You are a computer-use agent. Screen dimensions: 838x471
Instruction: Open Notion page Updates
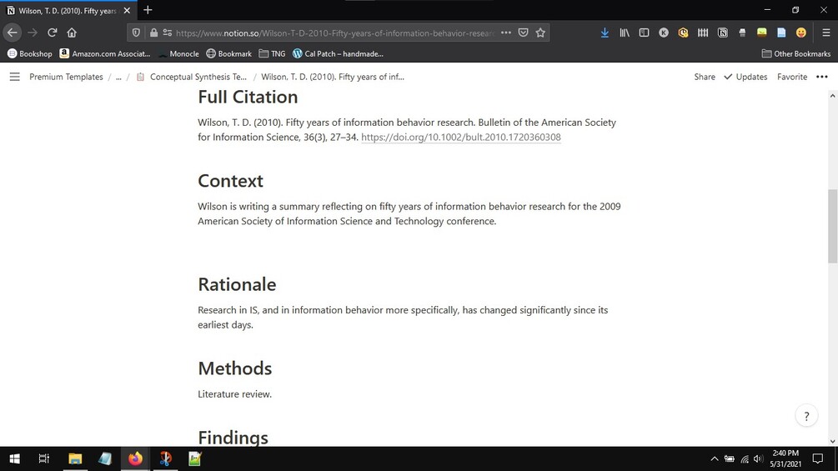(745, 77)
